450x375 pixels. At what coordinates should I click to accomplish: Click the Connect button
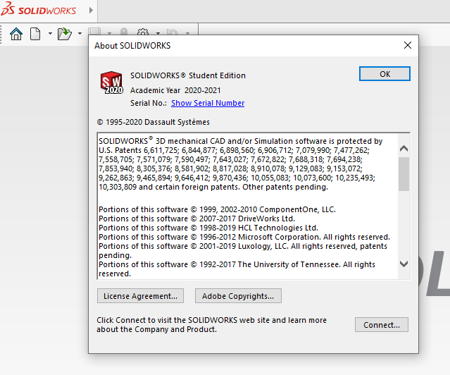pos(381,325)
